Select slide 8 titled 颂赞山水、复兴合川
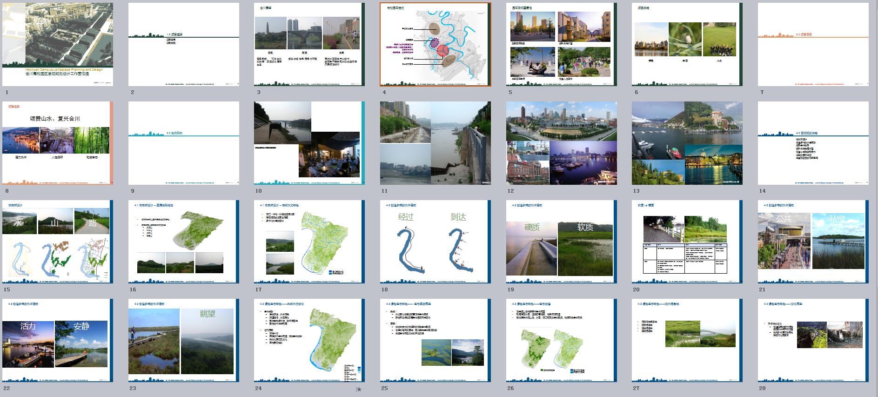This screenshot has width=878, height=397. (57, 143)
